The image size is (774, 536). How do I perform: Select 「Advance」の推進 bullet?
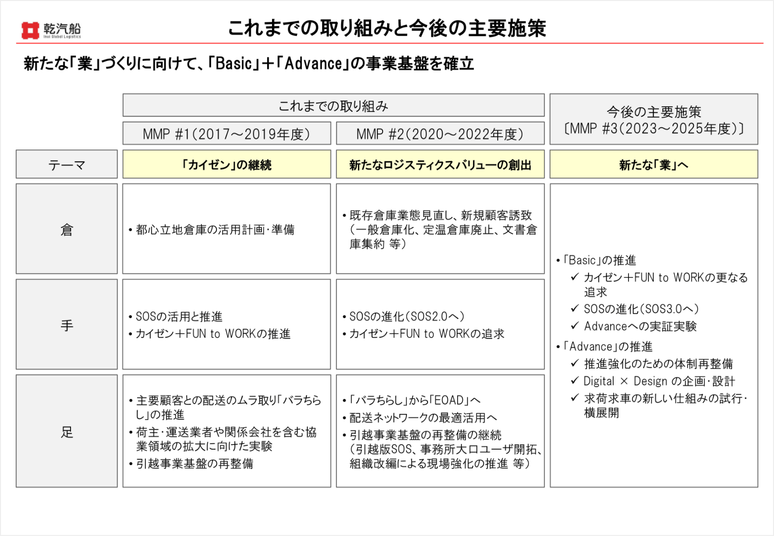coord(604,347)
